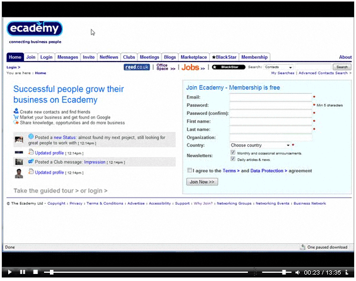The image size is (356, 281).
Task: Open the Business Network footer link
Action: click(x=310, y=204)
